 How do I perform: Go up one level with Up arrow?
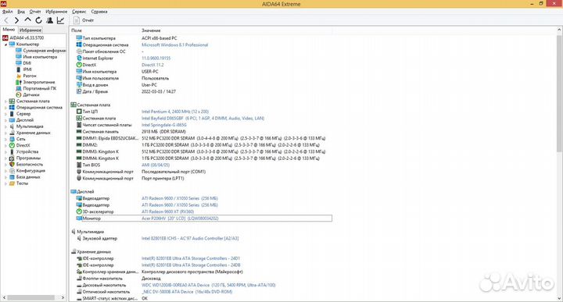point(27,20)
